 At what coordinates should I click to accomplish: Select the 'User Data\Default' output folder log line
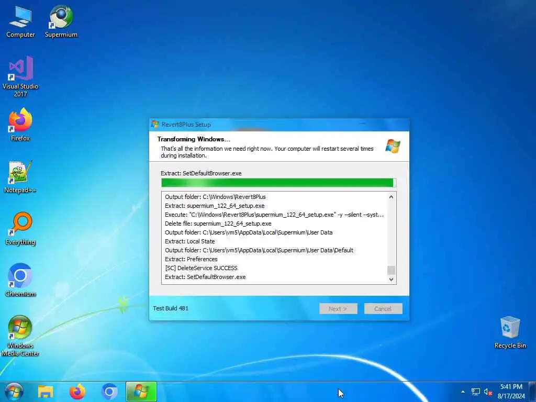tap(259, 250)
